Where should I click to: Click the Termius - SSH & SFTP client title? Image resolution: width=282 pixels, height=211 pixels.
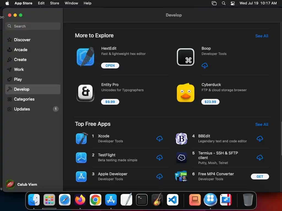[218, 156]
